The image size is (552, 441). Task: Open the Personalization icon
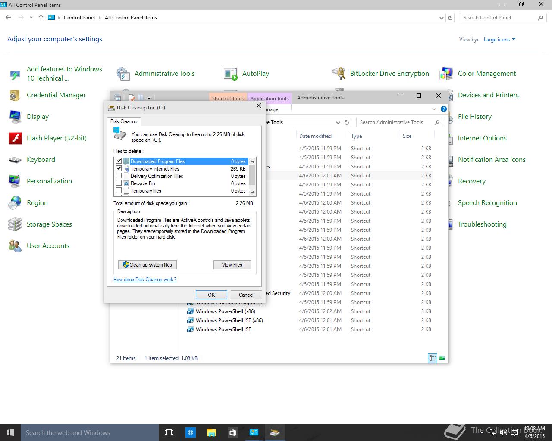coord(15,181)
